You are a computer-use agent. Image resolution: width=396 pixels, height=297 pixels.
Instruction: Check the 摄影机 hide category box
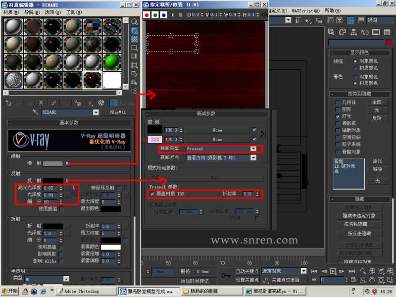(337, 123)
